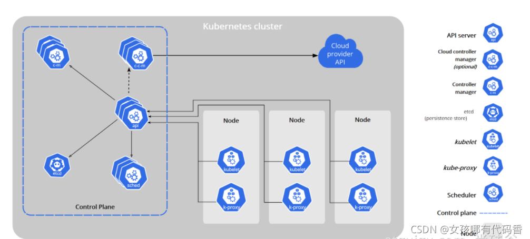Click the "Kubernetes cluster" title text

(x=242, y=26)
